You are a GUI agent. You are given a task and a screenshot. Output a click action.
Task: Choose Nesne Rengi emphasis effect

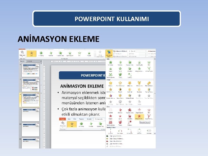coord(149,90)
